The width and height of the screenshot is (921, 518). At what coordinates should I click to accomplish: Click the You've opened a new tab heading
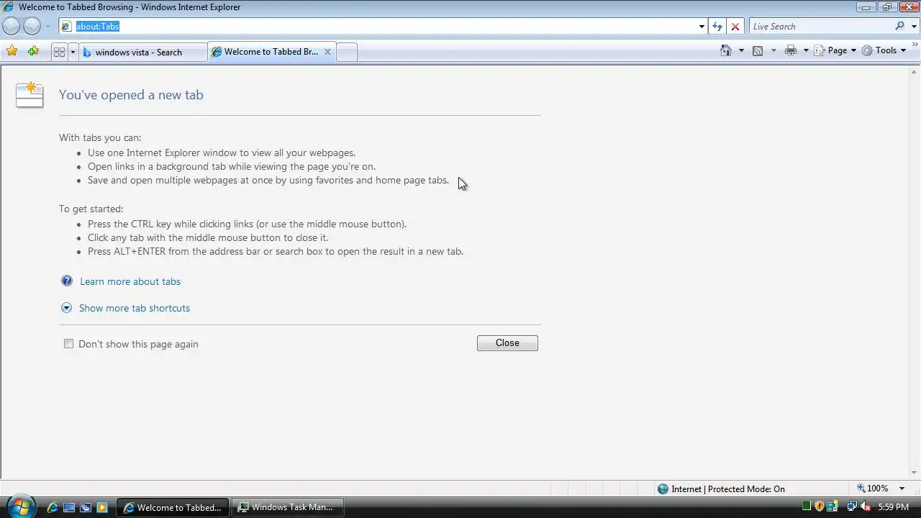coord(131,95)
